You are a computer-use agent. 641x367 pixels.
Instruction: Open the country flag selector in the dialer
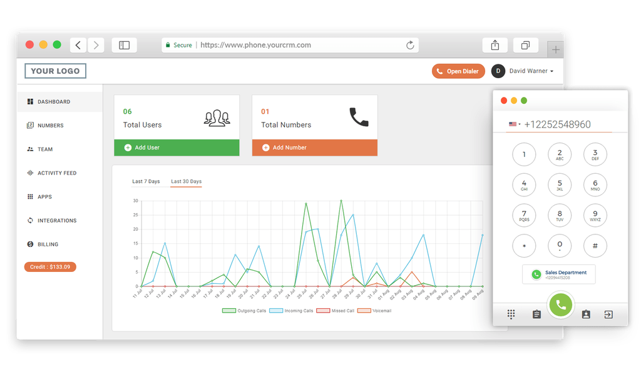coord(511,124)
